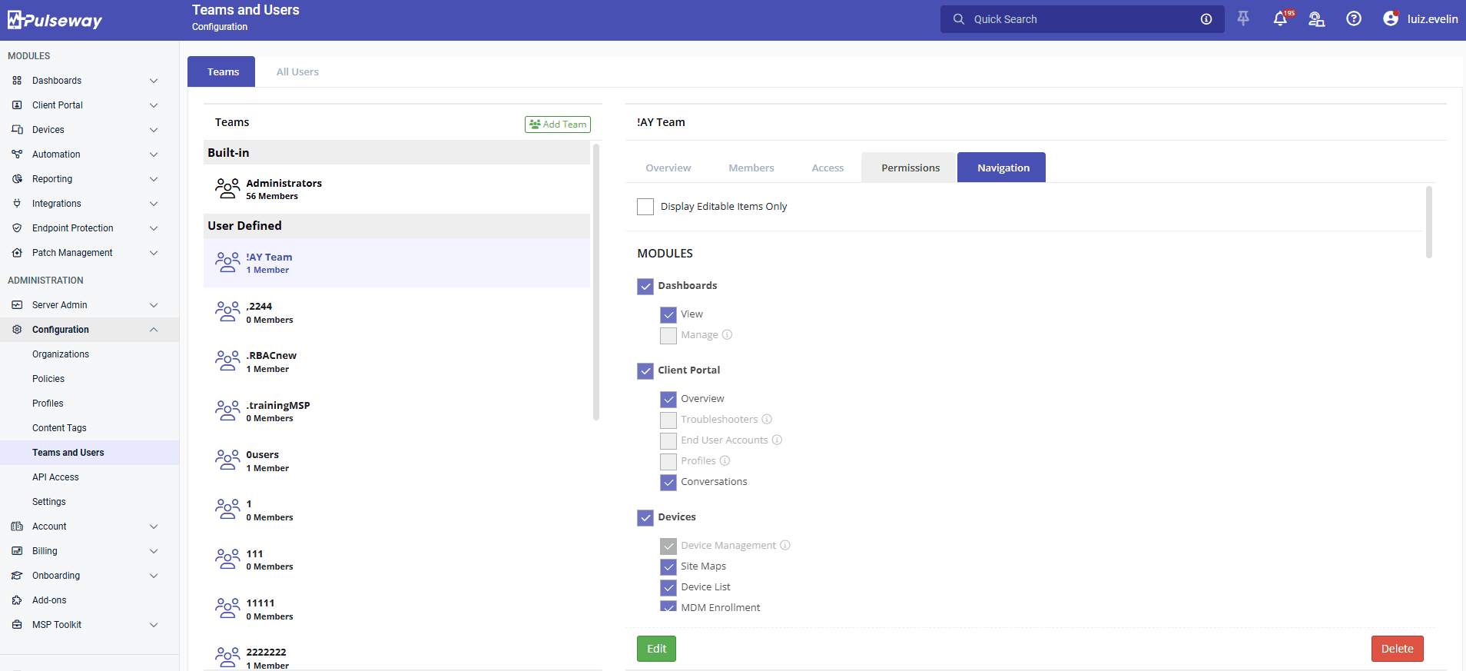This screenshot has height=671, width=1466.
Task: Click the Pulseway logo
Action: pyautogui.click(x=55, y=20)
